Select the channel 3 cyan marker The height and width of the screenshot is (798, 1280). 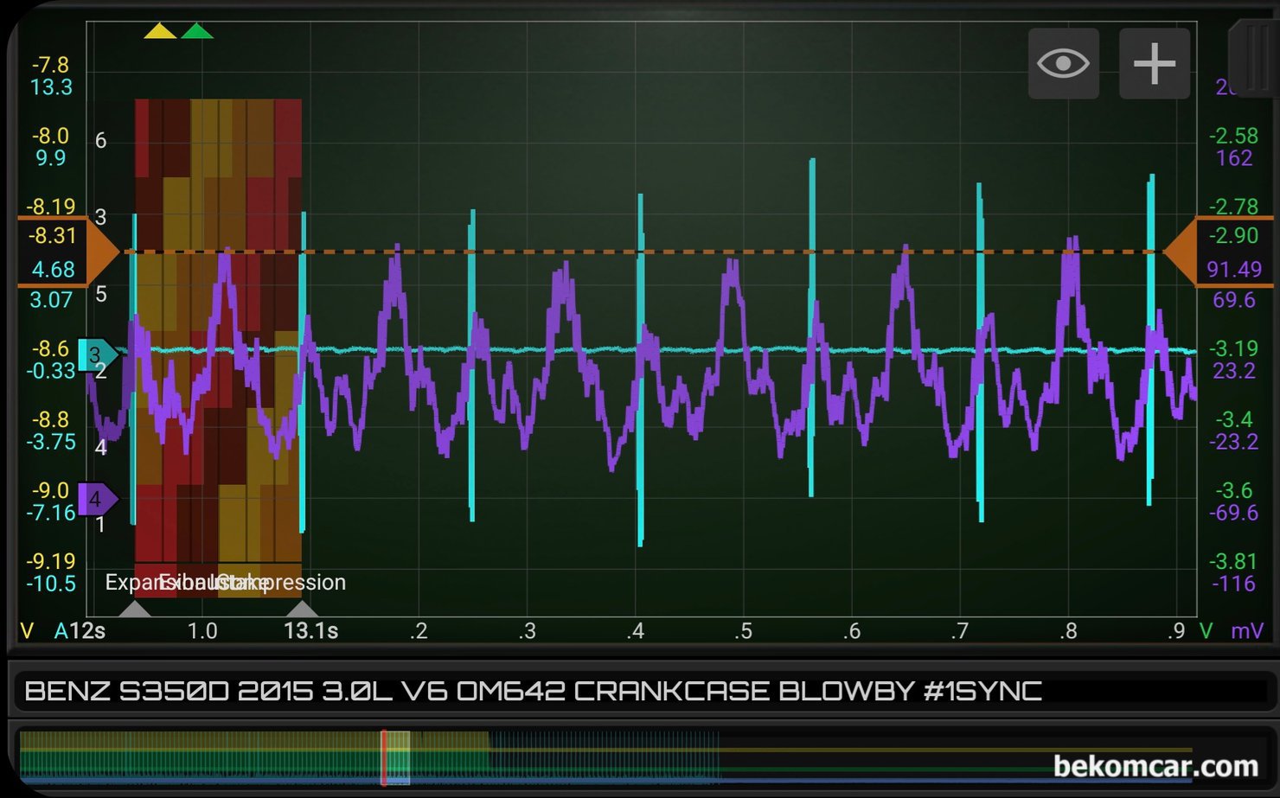point(98,354)
